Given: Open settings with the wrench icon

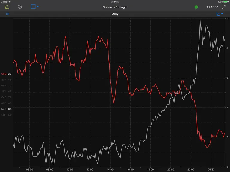Looking at the screenshot, I should coord(224,7).
